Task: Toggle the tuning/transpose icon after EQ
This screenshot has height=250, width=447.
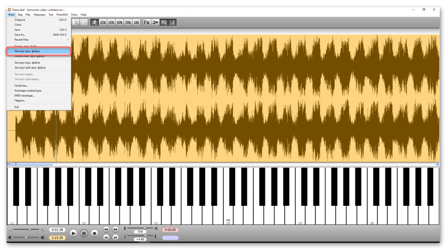Action: click(x=173, y=22)
